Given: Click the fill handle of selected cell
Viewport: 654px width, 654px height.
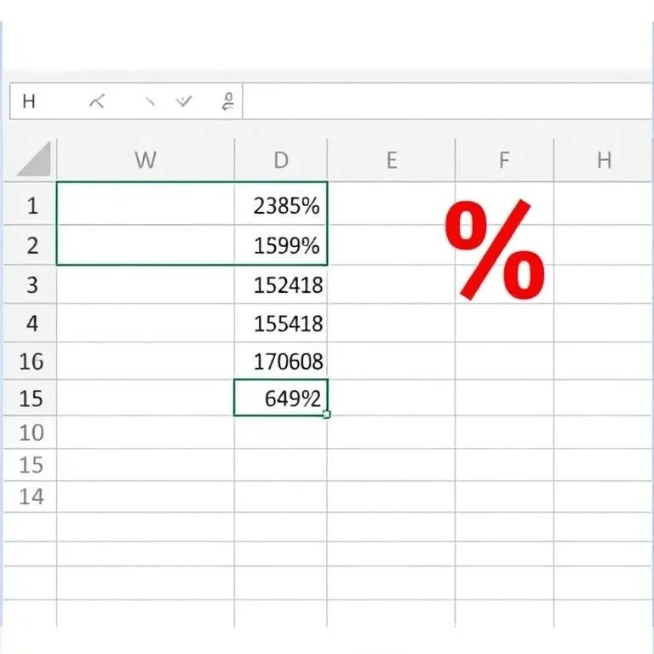Looking at the screenshot, I should tap(327, 415).
